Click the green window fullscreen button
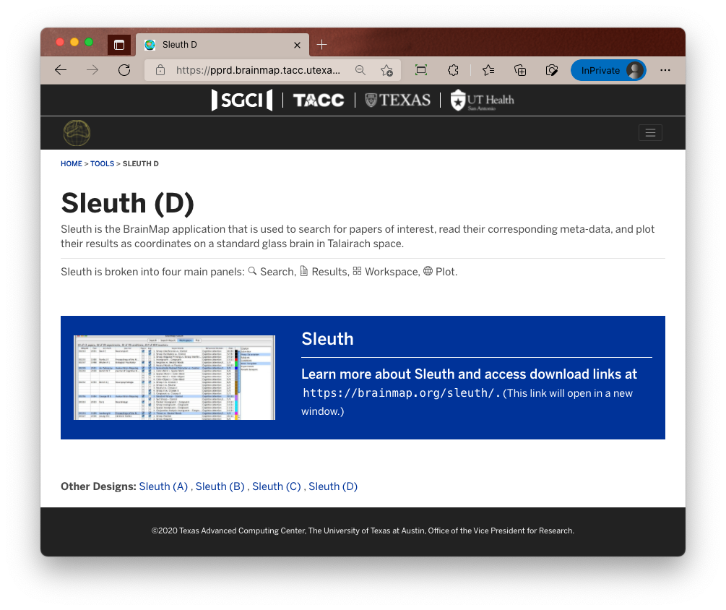This screenshot has width=726, height=610. click(x=89, y=42)
